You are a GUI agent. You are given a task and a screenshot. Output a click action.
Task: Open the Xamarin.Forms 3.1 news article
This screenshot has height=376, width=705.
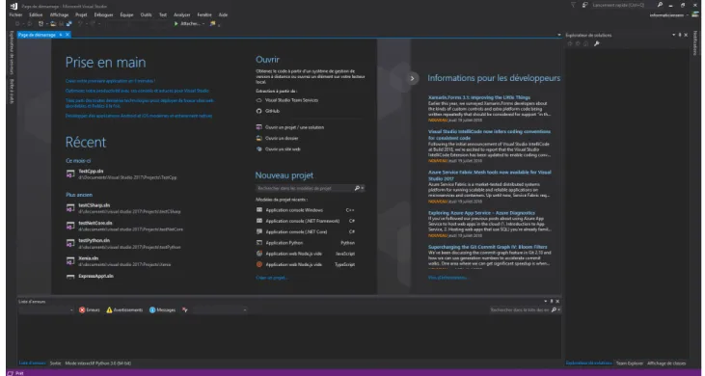[479, 97]
